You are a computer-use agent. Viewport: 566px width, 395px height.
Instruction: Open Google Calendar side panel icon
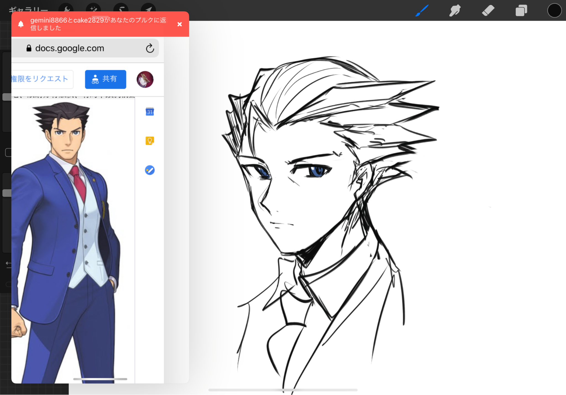(x=150, y=112)
